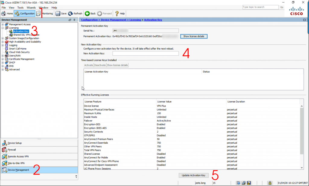Click the License Feature column header
The width and height of the screenshot is (309, 186).
click(x=120, y=102)
